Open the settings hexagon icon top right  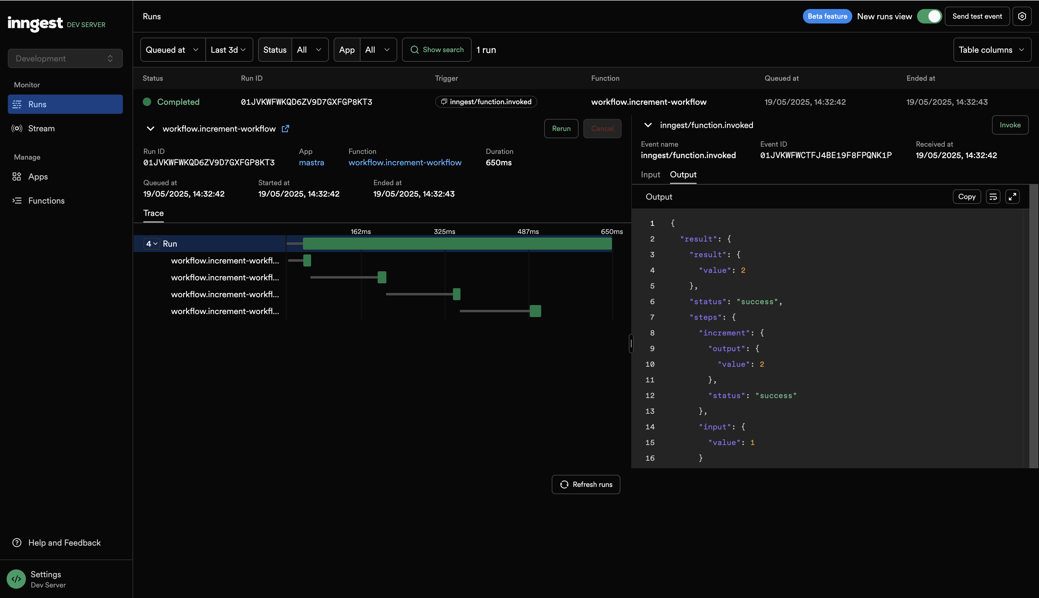(x=1022, y=17)
